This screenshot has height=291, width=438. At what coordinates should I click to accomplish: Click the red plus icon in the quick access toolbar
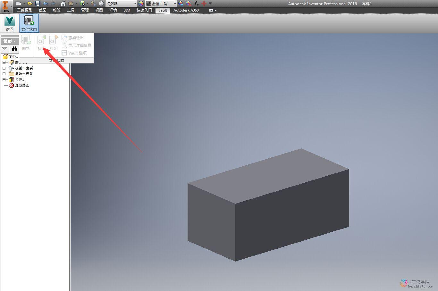204,4
